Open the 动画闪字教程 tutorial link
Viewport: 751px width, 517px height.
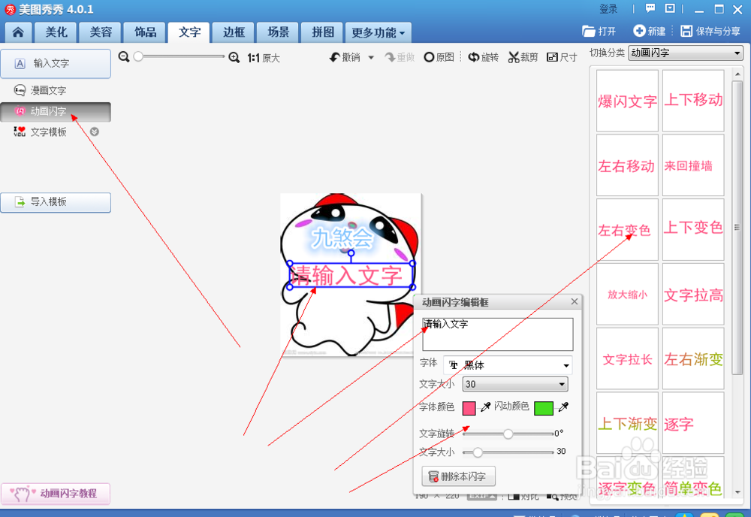point(56,494)
